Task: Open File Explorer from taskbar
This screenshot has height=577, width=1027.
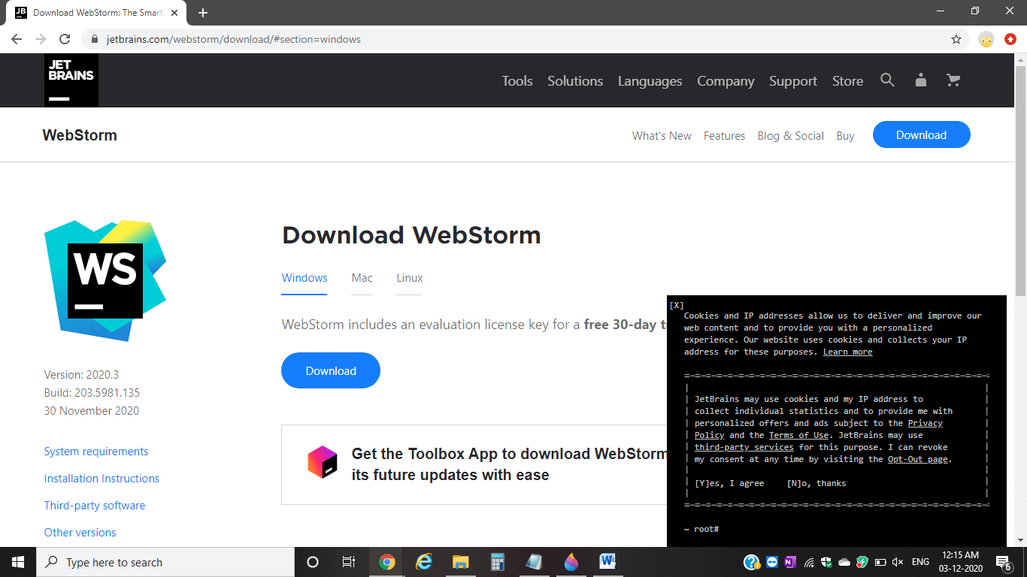Action: point(461,562)
